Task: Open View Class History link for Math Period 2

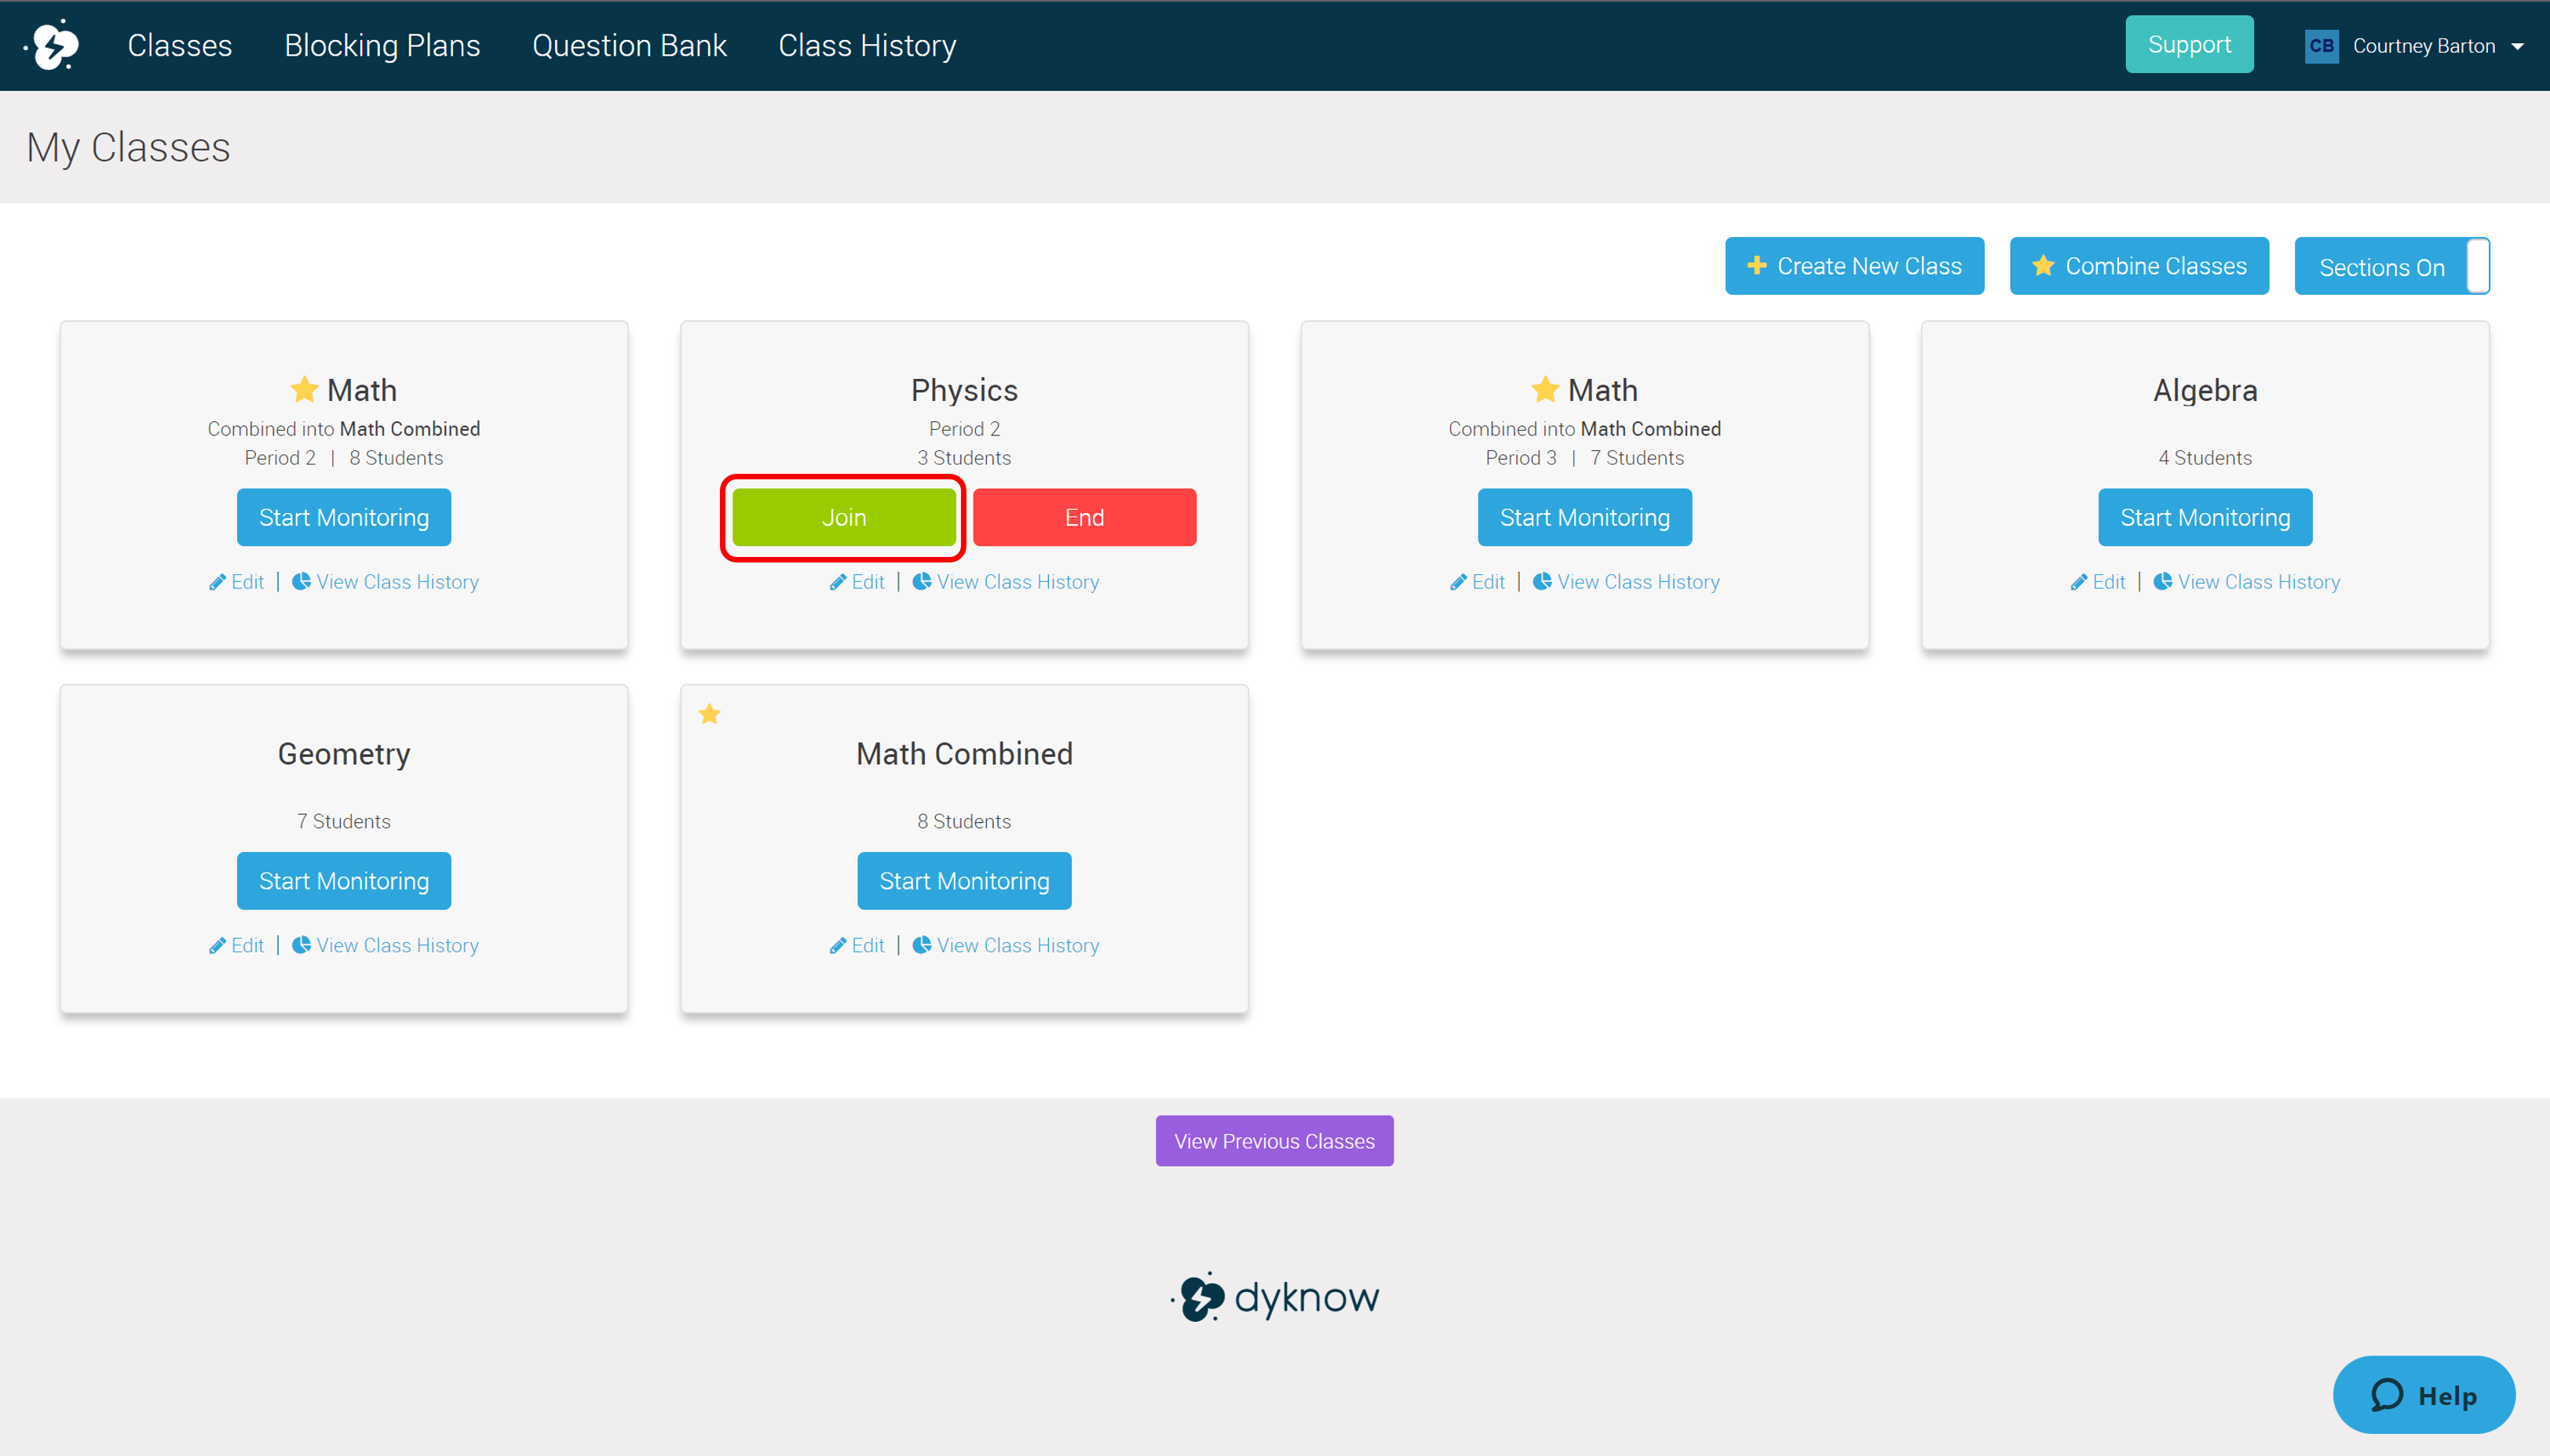Action: (397, 582)
